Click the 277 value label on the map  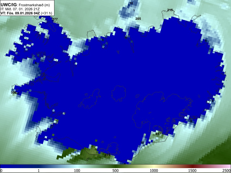point(55,19)
